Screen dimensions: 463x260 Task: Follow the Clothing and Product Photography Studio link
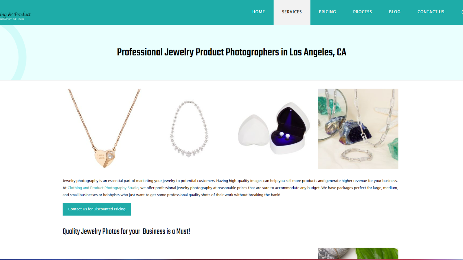[103, 188]
